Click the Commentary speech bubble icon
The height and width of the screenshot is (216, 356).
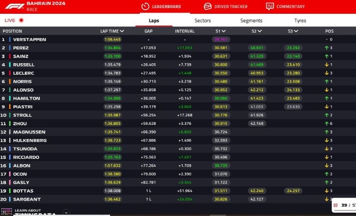270,6
